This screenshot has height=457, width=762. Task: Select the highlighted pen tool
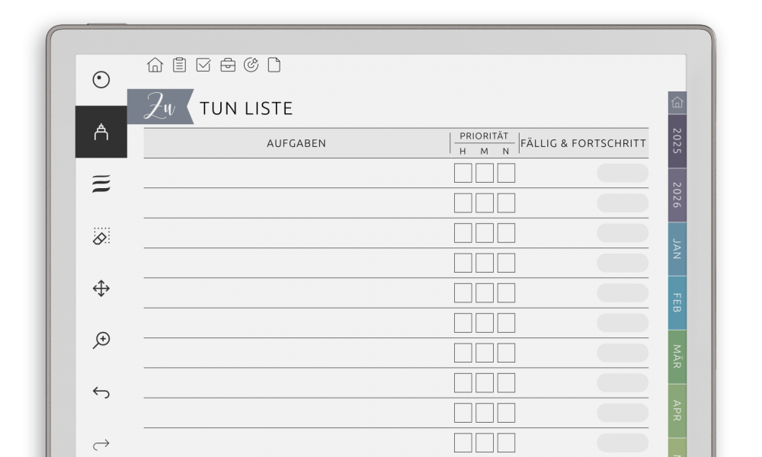tap(101, 132)
